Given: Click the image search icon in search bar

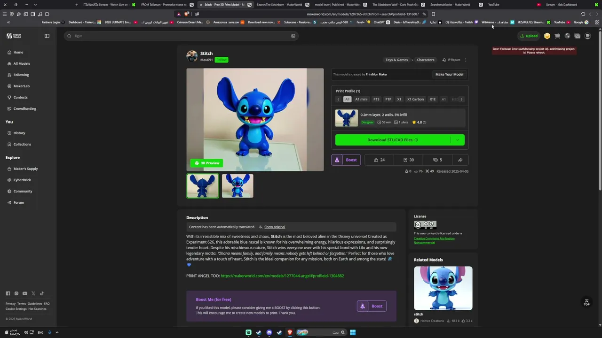Looking at the screenshot, I should [293, 36].
